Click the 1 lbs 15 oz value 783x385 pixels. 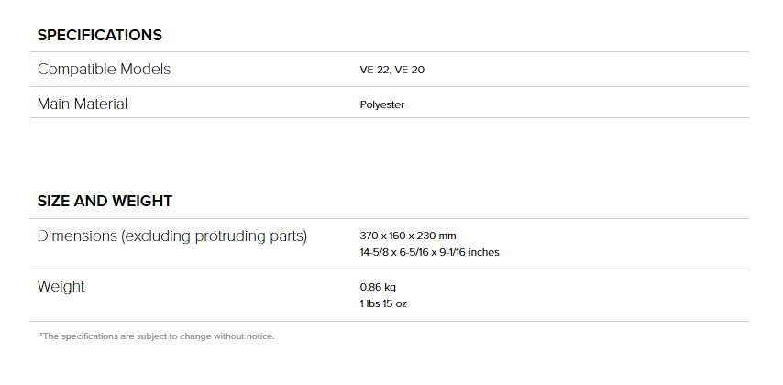point(383,303)
